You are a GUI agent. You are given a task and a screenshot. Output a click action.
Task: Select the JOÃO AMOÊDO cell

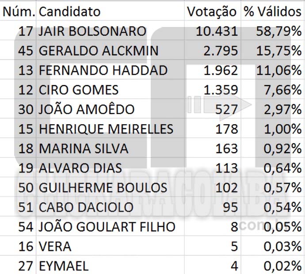110,109
